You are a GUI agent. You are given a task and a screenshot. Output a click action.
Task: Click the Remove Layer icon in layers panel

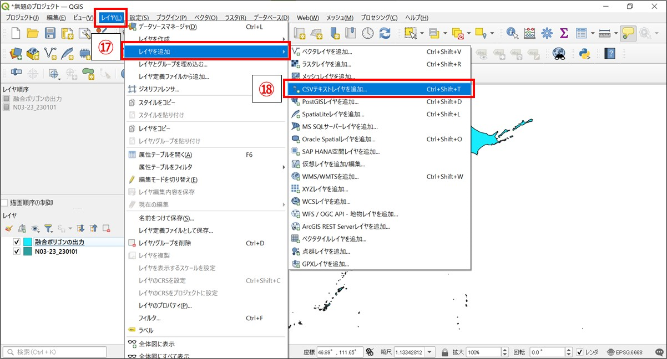point(106,228)
